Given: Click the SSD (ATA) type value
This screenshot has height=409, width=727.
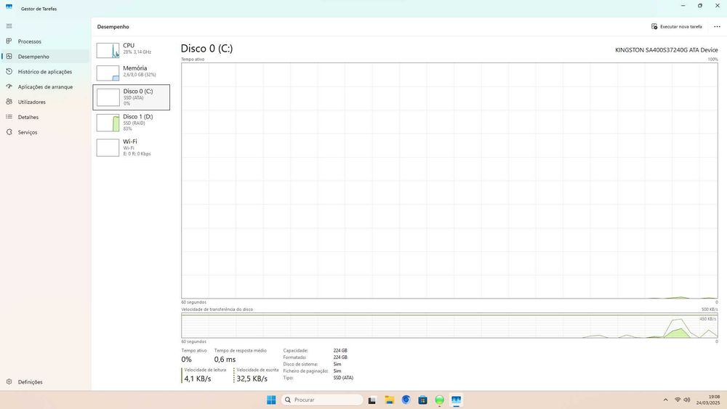Looking at the screenshot, I should [343, 378].
